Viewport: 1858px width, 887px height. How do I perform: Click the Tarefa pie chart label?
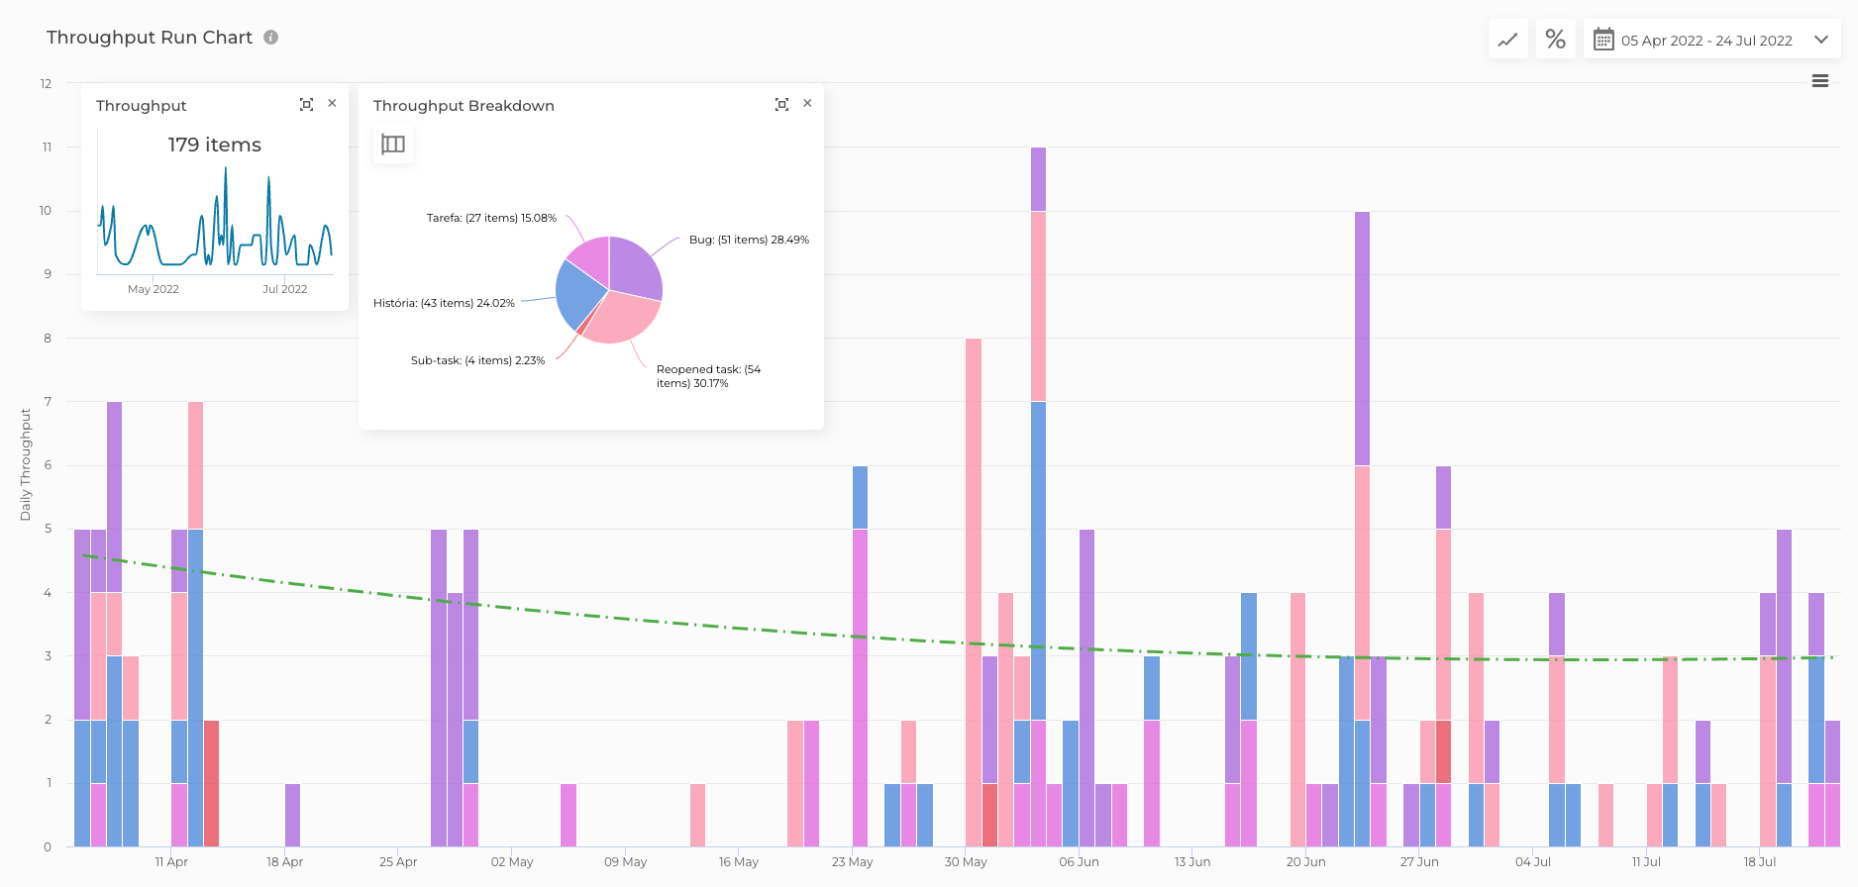click(491, 218)
